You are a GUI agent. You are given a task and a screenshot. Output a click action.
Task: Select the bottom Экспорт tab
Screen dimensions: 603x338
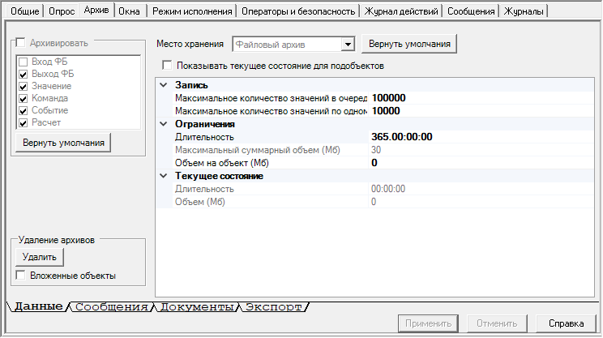point(273,307)
